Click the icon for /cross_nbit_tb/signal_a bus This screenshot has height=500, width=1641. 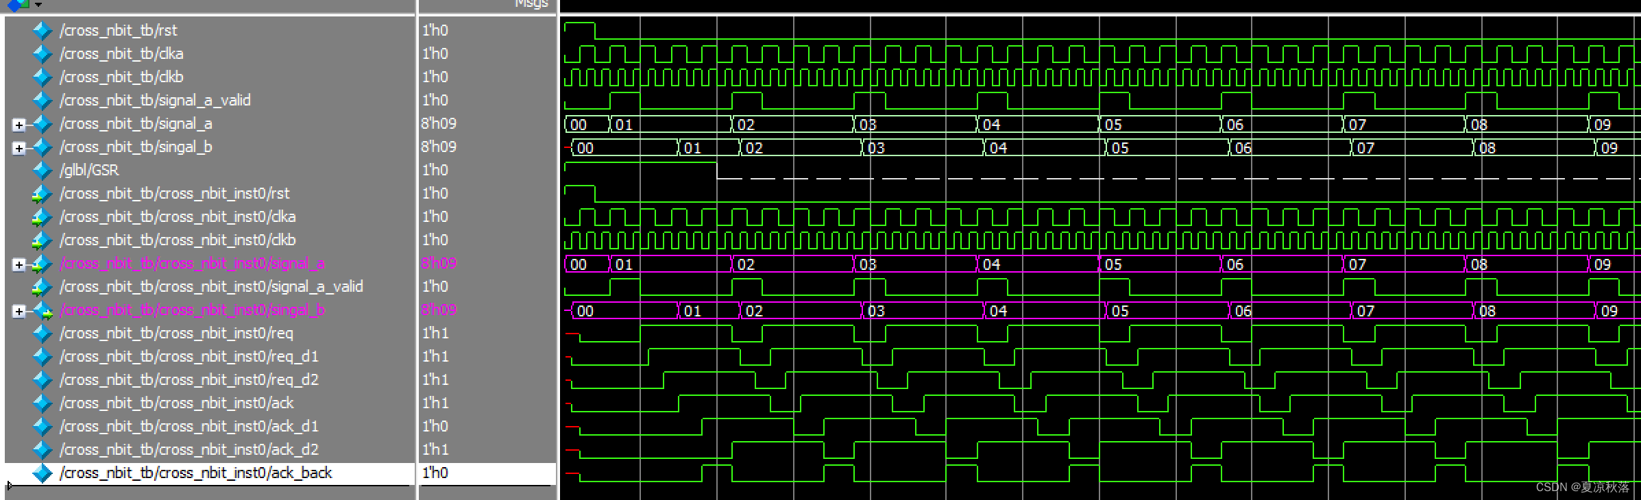[42, 123]
